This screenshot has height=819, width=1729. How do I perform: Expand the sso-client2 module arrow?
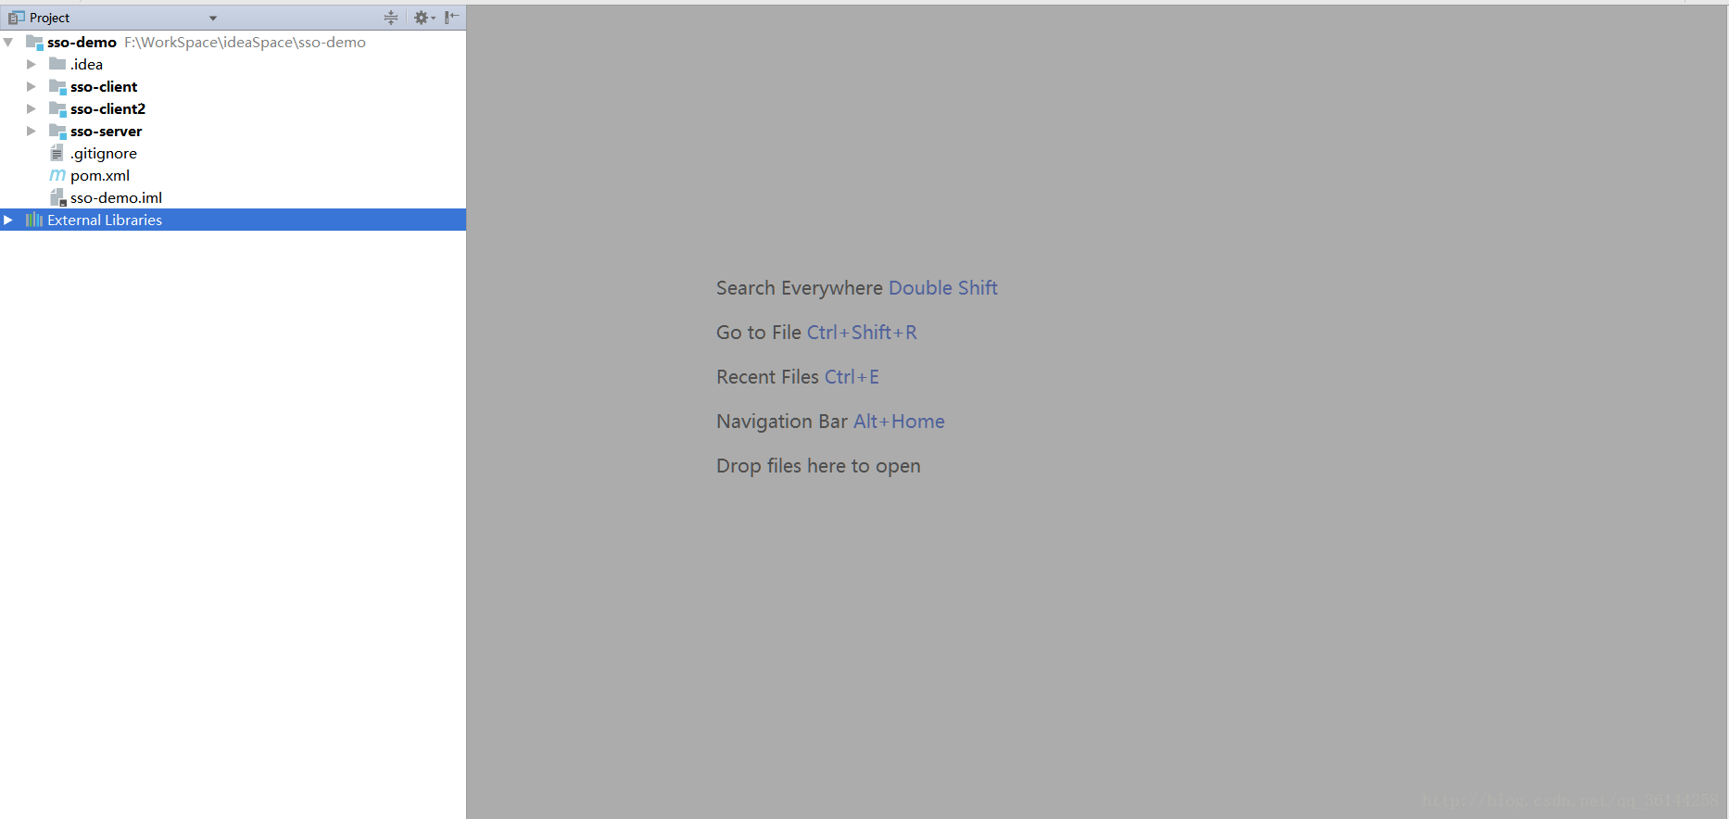(x=31, y=108)
